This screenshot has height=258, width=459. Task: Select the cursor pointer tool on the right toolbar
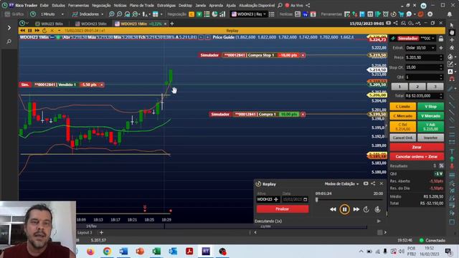click(452, 25)
